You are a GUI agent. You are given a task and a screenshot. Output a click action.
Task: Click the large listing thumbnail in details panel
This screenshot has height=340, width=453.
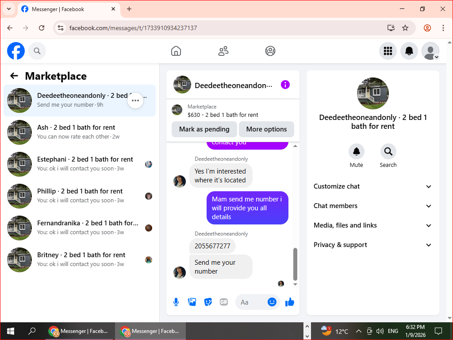click(x=372, y=93)
